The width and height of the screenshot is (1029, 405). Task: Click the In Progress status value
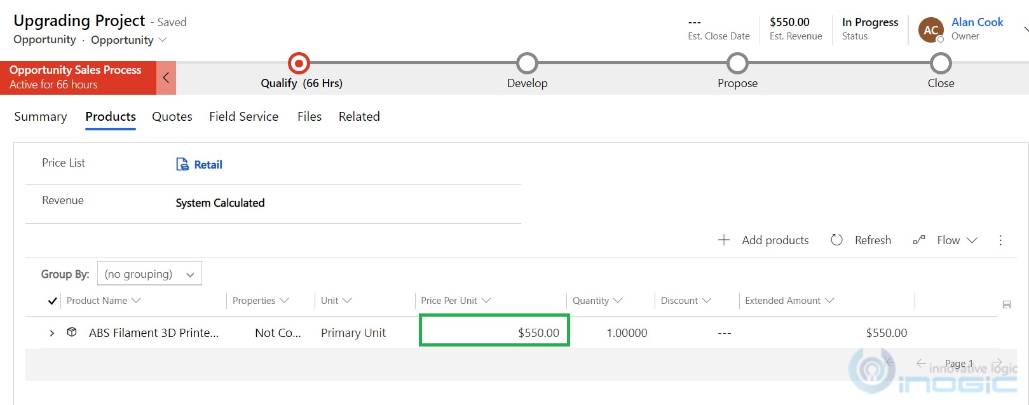coord(870,22)
